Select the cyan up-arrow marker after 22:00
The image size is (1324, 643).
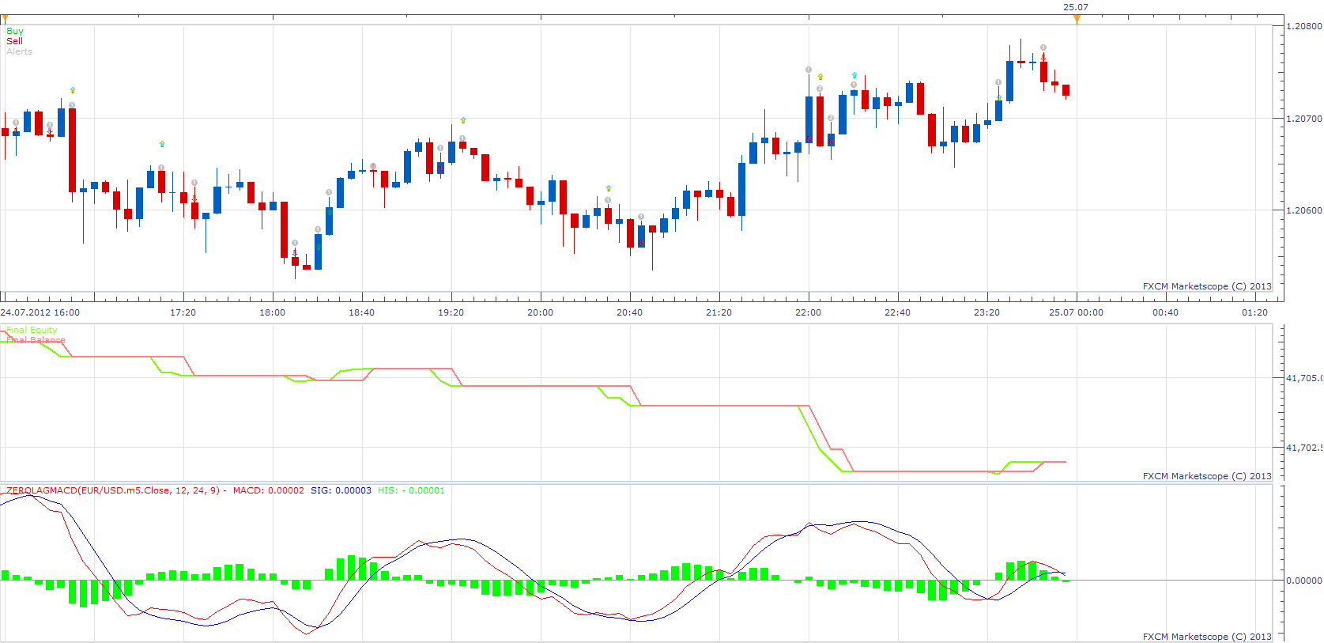[x=854, y=75]
